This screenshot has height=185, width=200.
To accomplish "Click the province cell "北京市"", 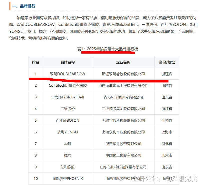I will tap(167, 155).
